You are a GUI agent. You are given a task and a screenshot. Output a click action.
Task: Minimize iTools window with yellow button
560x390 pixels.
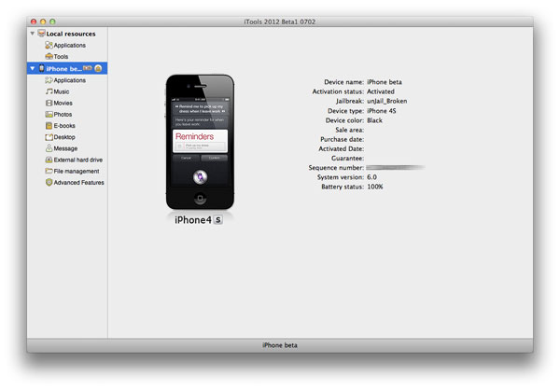click(x=43, y=21)
